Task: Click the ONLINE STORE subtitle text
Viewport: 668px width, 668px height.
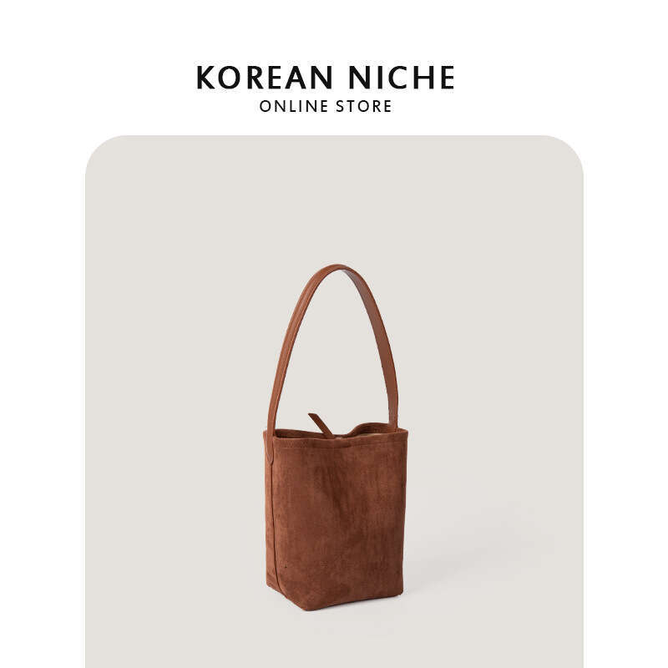Action: pos(326,107)
